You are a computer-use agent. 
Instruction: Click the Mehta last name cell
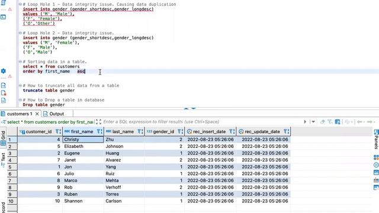(124, 180)
